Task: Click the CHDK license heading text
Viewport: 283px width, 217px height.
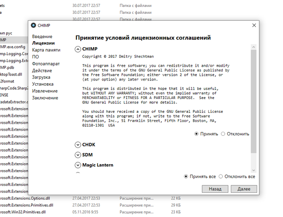Action: 89,145
